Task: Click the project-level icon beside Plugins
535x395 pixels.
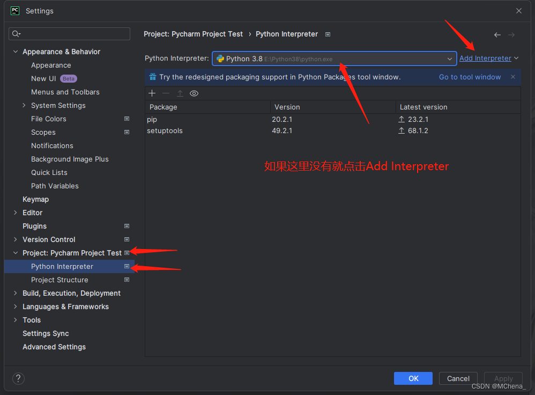Action: (x=127, y=226)
